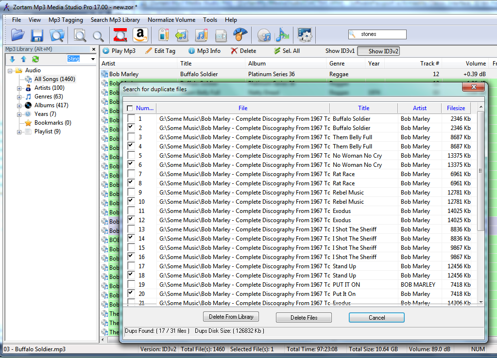This screenshot has width=497, height=358.
Task: Click the Show ID3v2 button
Action: (378, 51)
